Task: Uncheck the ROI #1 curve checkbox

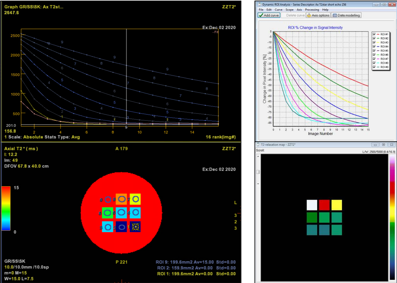Action: coord(374,34)
